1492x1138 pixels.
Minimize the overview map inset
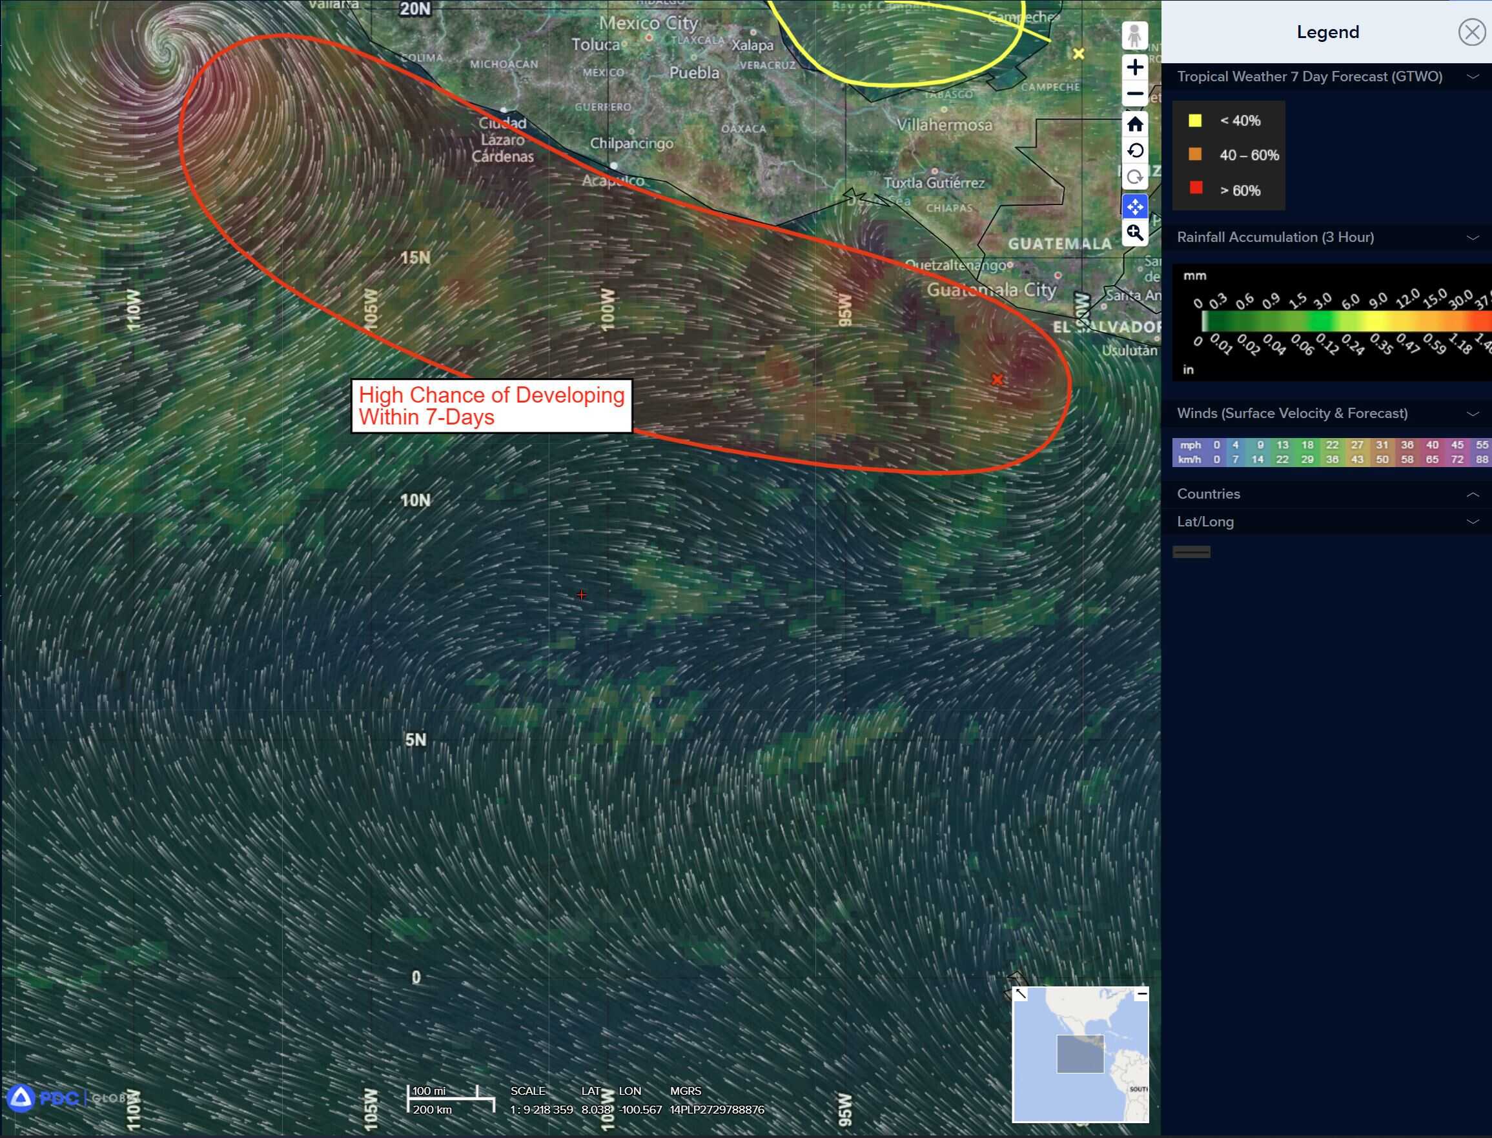coord(1141,993)
